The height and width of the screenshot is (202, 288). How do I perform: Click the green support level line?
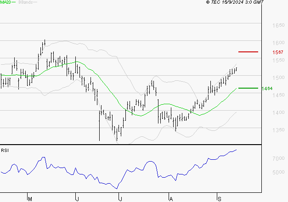248,88
